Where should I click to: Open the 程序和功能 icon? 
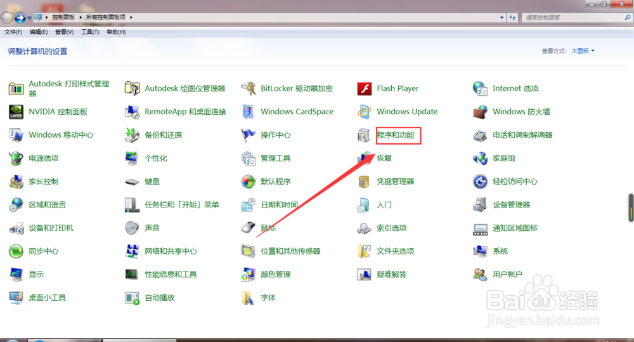[365, 135]
